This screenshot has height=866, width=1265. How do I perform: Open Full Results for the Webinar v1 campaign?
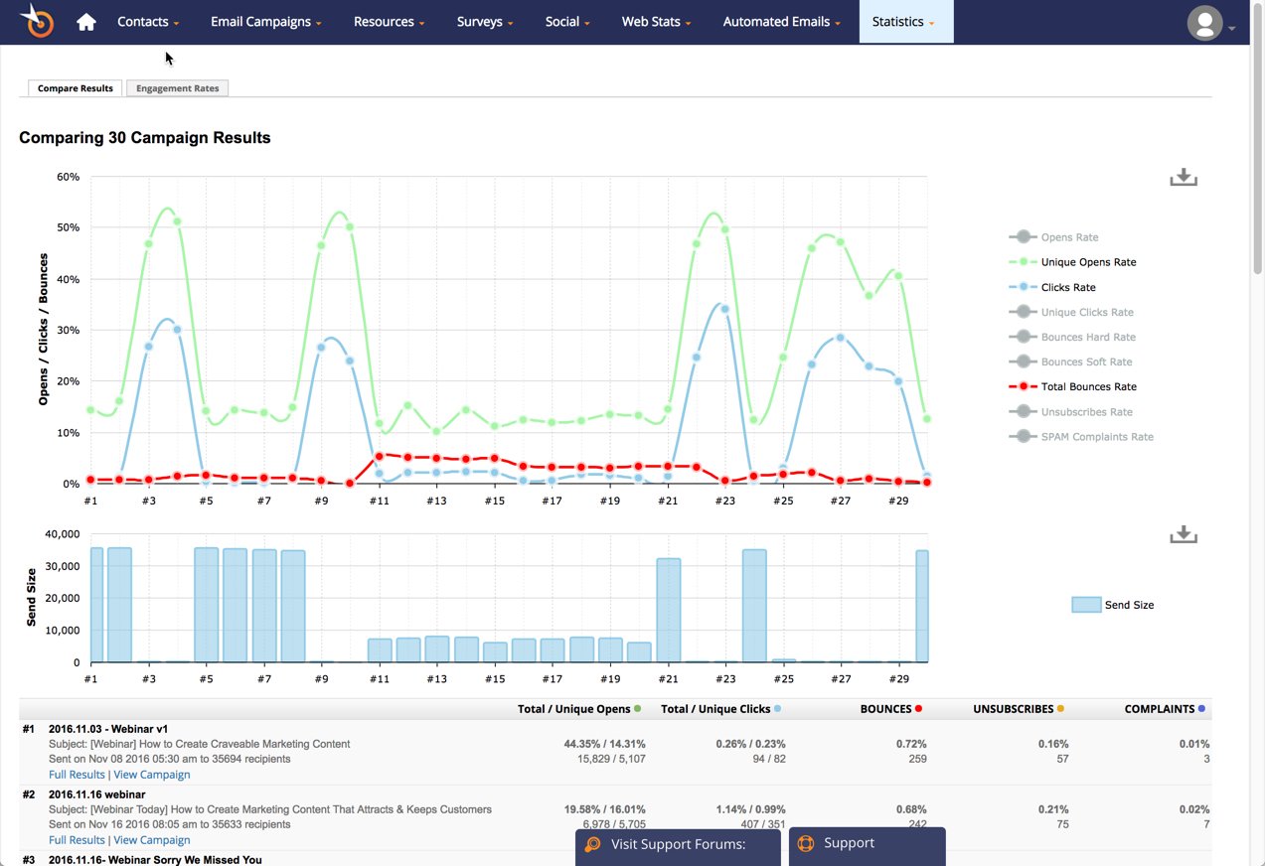click(76, 774)
